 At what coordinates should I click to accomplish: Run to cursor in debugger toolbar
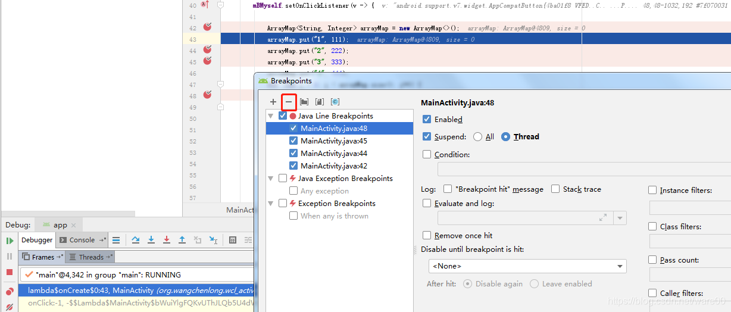pos(213,240)
